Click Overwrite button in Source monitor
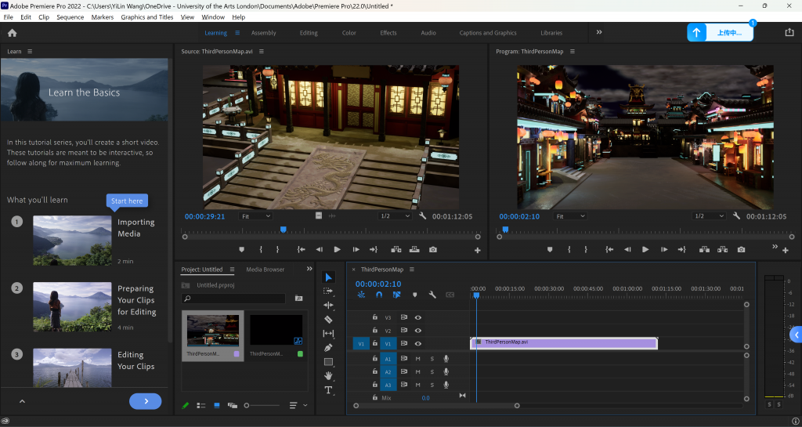This screenshot has height=427, width=802. click(x=414, y=250)
